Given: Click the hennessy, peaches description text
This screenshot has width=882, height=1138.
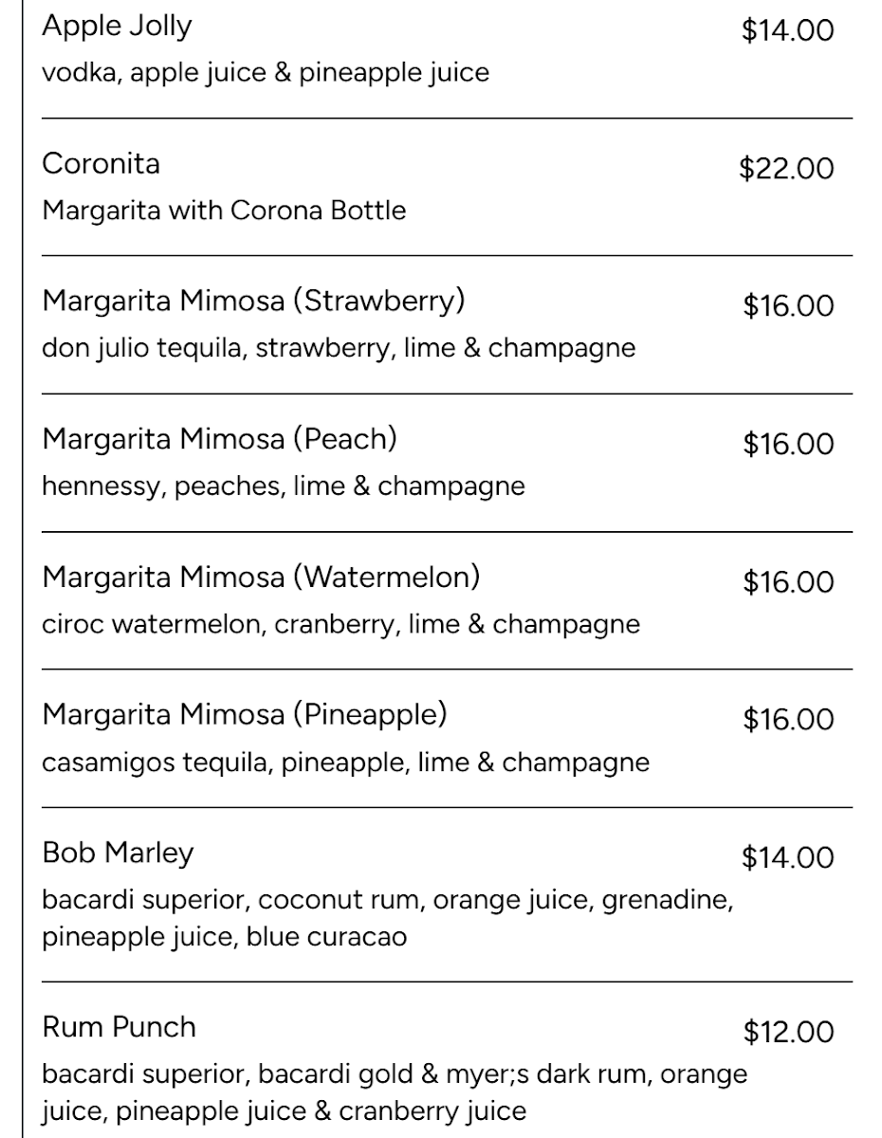Looking at the screenshot, I should [284, 486].
